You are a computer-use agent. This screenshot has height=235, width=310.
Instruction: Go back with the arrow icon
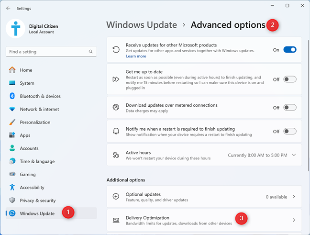[x=8, y=8]
